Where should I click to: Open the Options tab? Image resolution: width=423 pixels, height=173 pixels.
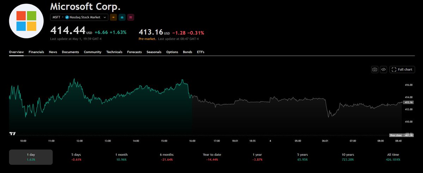click(x=172, y=52)
